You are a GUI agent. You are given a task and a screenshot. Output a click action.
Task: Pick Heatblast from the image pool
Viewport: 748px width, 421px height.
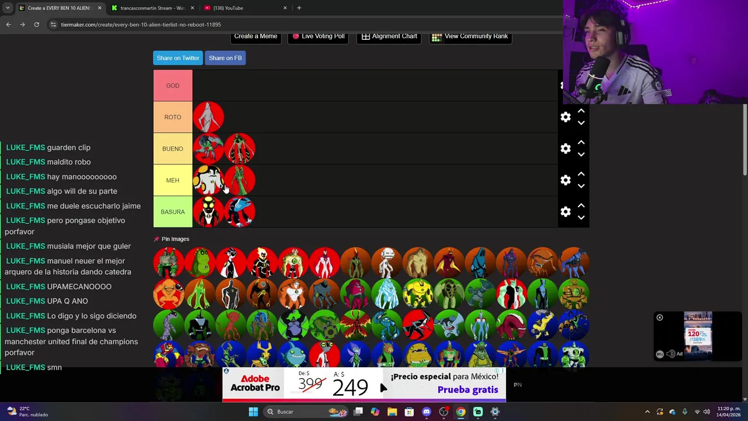262,262
